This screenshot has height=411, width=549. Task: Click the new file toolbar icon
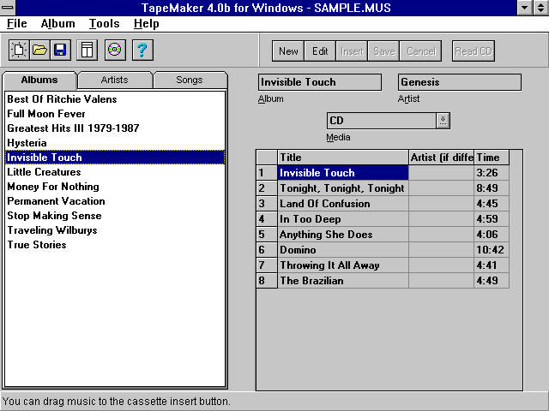(19, 51)
